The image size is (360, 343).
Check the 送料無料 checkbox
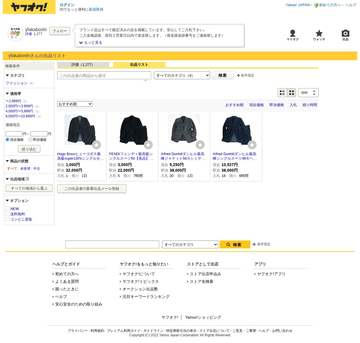(8, 214)
